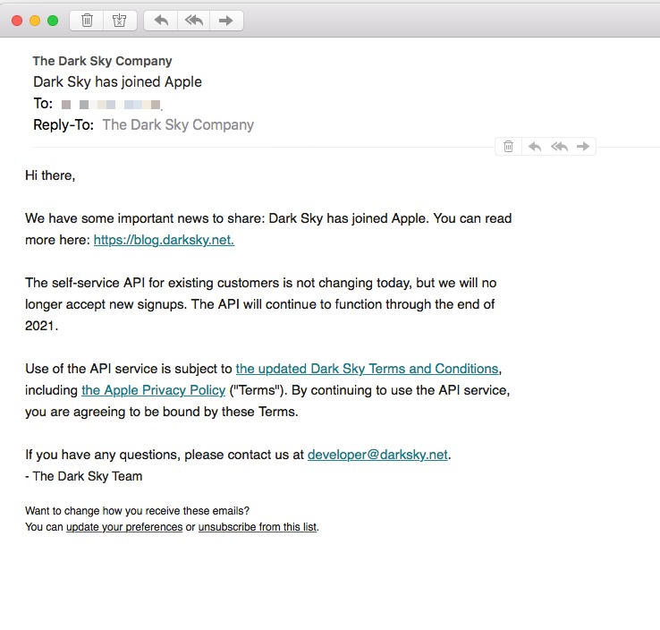This screenshot has width=660, height=630.
Task: Click the yellow minimize window button
Action: [35, 21]
